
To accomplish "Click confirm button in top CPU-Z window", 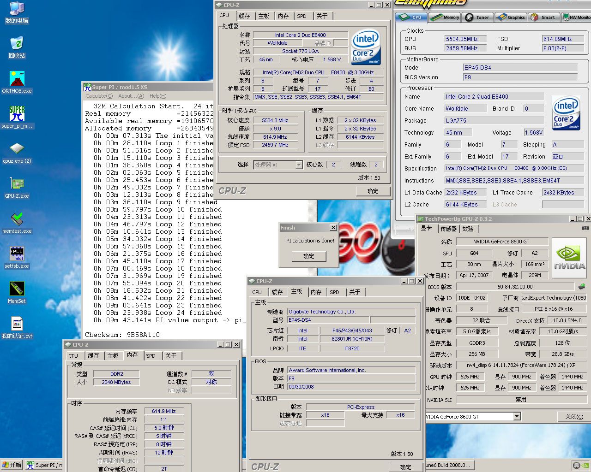I will tap(373, 191).
